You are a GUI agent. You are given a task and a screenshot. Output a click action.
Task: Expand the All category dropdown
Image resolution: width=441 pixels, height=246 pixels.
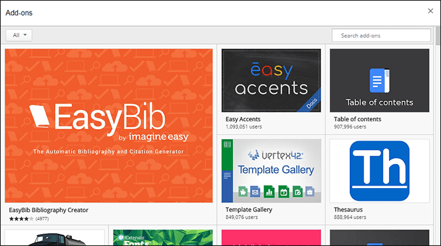pyautogui.click(x=19, y=35)
